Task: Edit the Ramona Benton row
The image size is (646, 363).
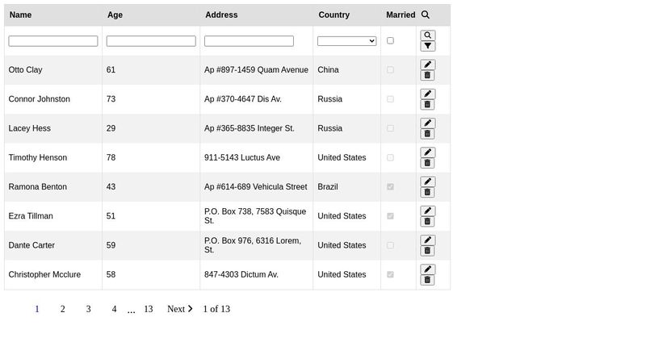Action: coord(428,181)
